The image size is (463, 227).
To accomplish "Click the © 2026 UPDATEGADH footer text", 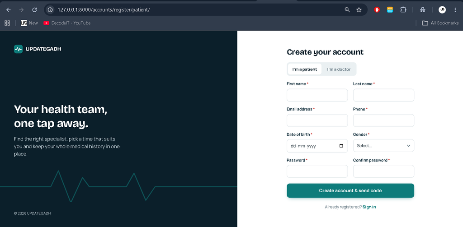I will [x=32, y=213].
